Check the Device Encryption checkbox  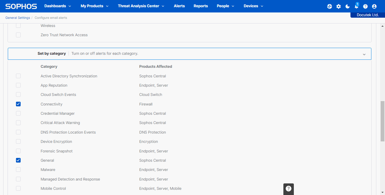18,141
